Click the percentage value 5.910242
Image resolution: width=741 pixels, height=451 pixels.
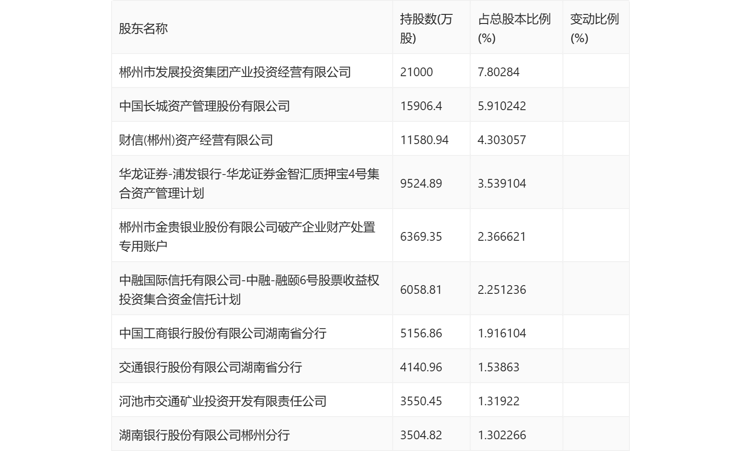coord(502,106)
